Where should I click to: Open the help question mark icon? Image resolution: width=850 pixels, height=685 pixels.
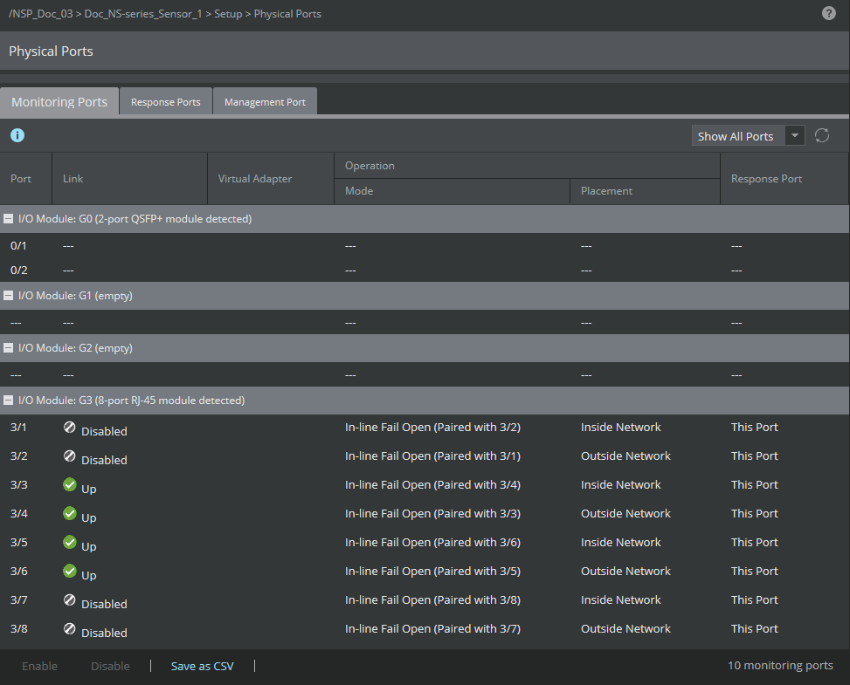tap(828, 13)
